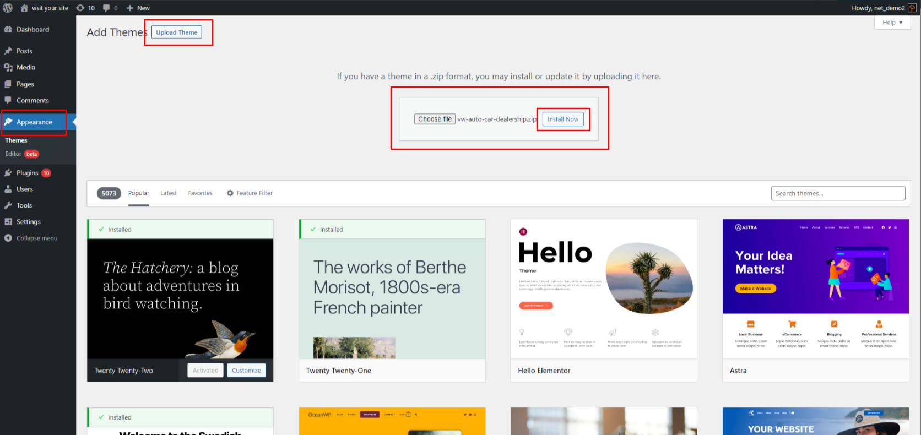Select the Hello Elementor theme thumbnail

pyautogui.click(x=603, y=289)
